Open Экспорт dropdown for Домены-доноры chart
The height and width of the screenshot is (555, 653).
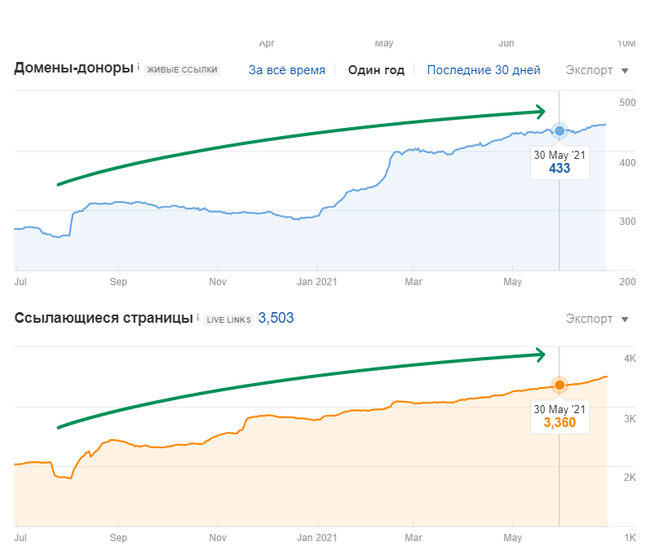(597, 70)
